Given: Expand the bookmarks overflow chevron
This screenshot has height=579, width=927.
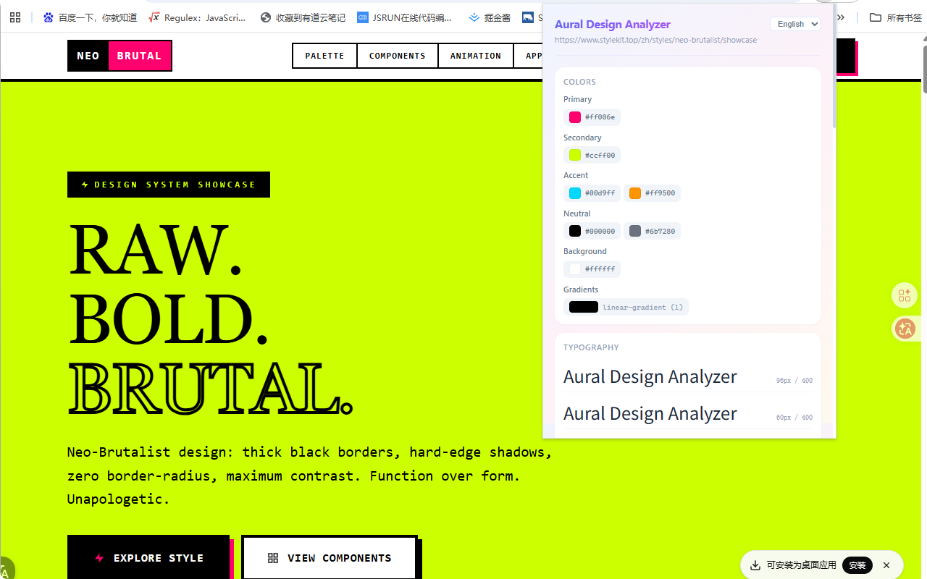Looking at the screenshot, I should tap(841, 17).
